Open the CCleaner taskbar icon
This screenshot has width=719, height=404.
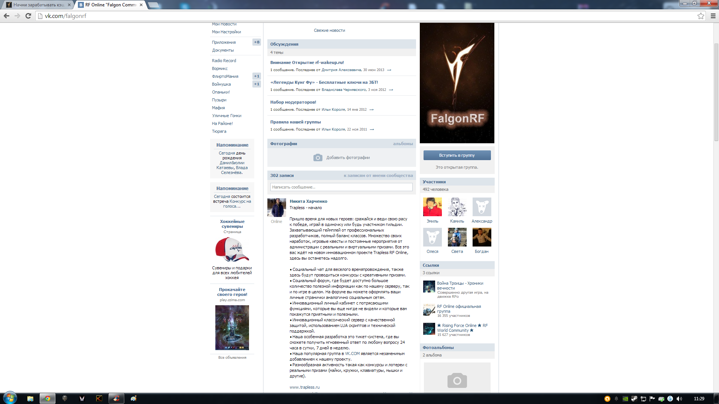(x=116, y=398)
